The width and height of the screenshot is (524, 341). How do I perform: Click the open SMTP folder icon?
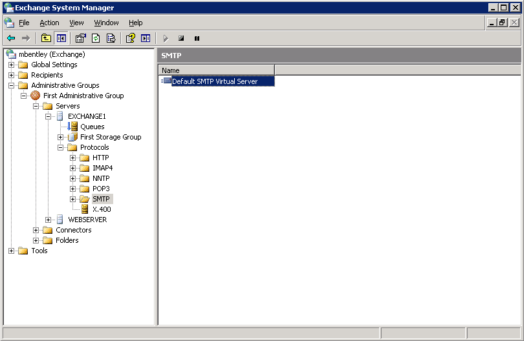pyautogui.click(x=85, y=199)
